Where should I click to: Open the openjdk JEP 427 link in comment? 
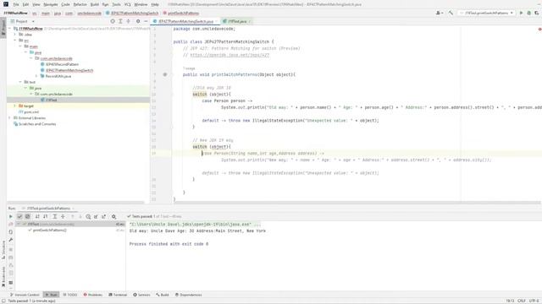(x=230, y=55)
